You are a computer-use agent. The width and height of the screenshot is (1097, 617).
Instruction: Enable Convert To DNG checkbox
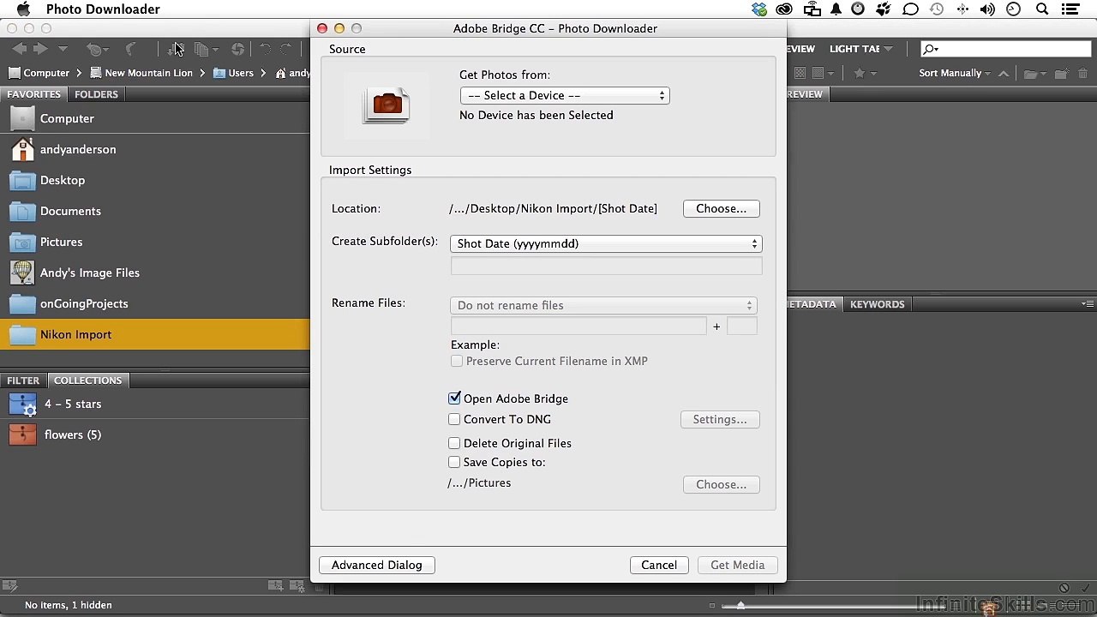(454, 419)
